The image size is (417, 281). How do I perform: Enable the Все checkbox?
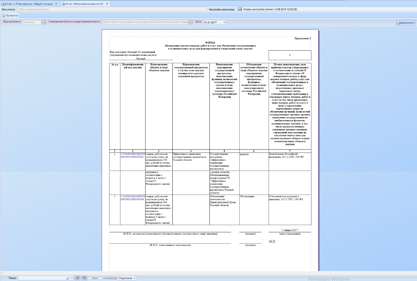tap(90, 278)
